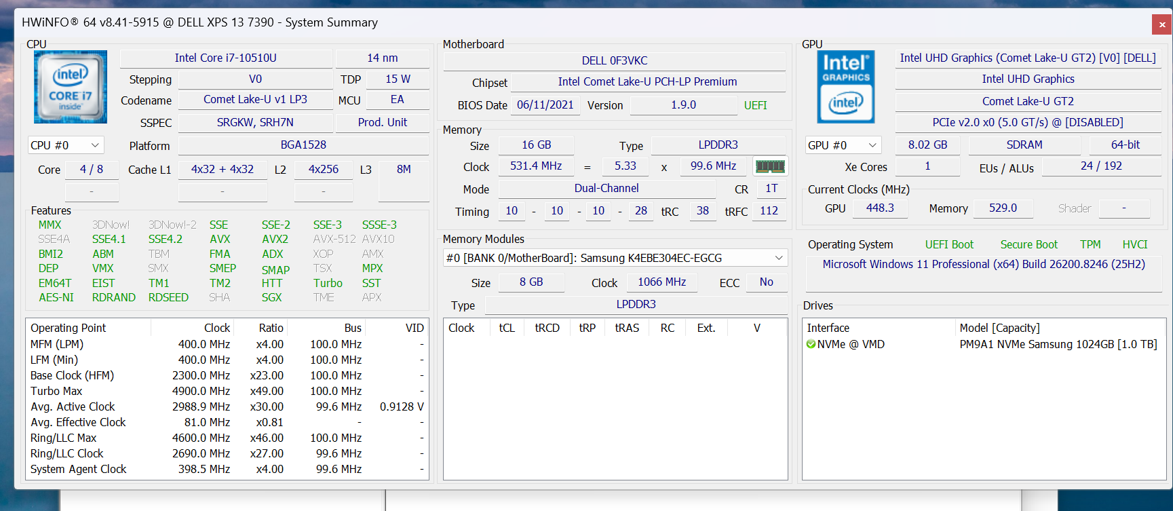The height and width of the screenshot is (511, 1173).
Task: Click the 8 GB module size
Action: [x=531, y=282]
